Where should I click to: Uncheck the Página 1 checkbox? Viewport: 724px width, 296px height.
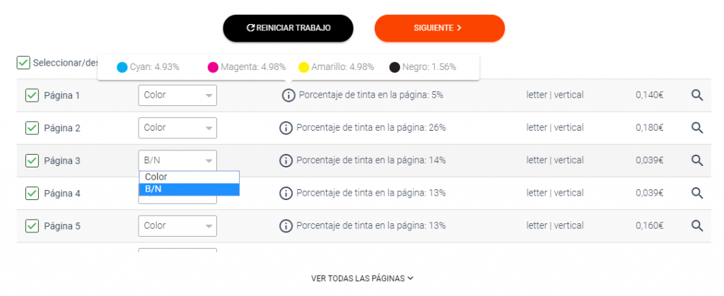tap(32, 95)
